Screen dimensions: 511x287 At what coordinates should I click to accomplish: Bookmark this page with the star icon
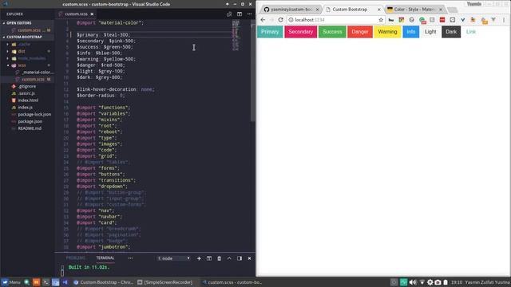click(x=381, y=20)
